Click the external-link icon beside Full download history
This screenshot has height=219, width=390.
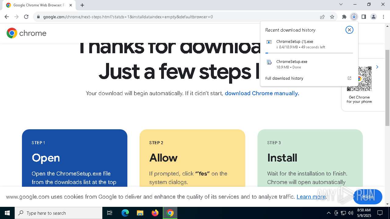(349, 78)
